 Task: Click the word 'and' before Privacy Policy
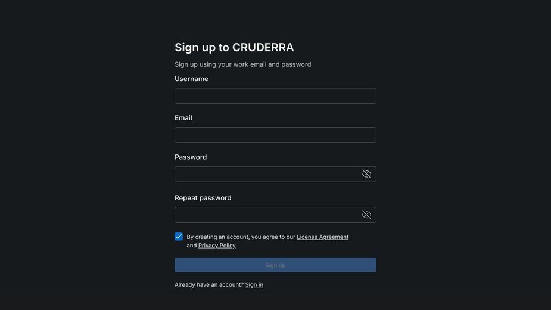click(x=192, y=246)
